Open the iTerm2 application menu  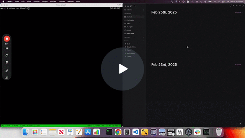10,2
